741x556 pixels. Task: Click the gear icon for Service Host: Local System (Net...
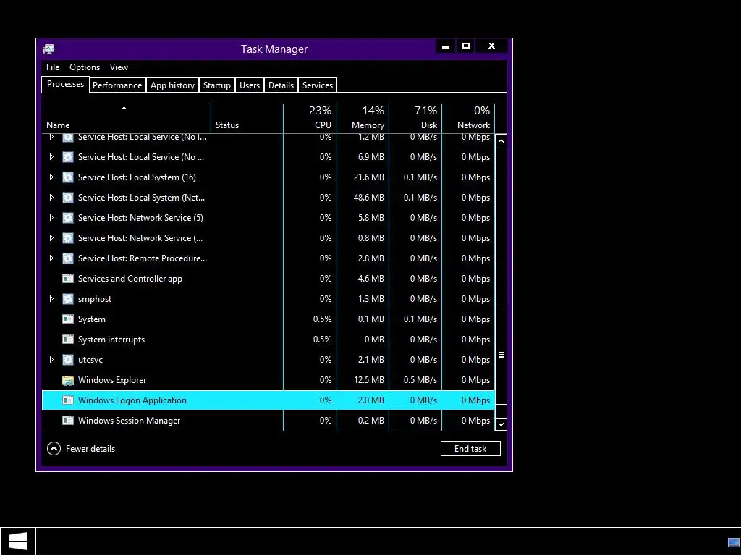tap(68, 198)
